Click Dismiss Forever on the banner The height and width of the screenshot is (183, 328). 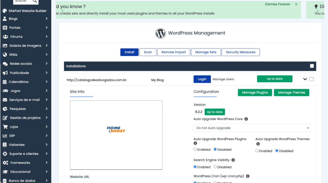coord(277,4)
